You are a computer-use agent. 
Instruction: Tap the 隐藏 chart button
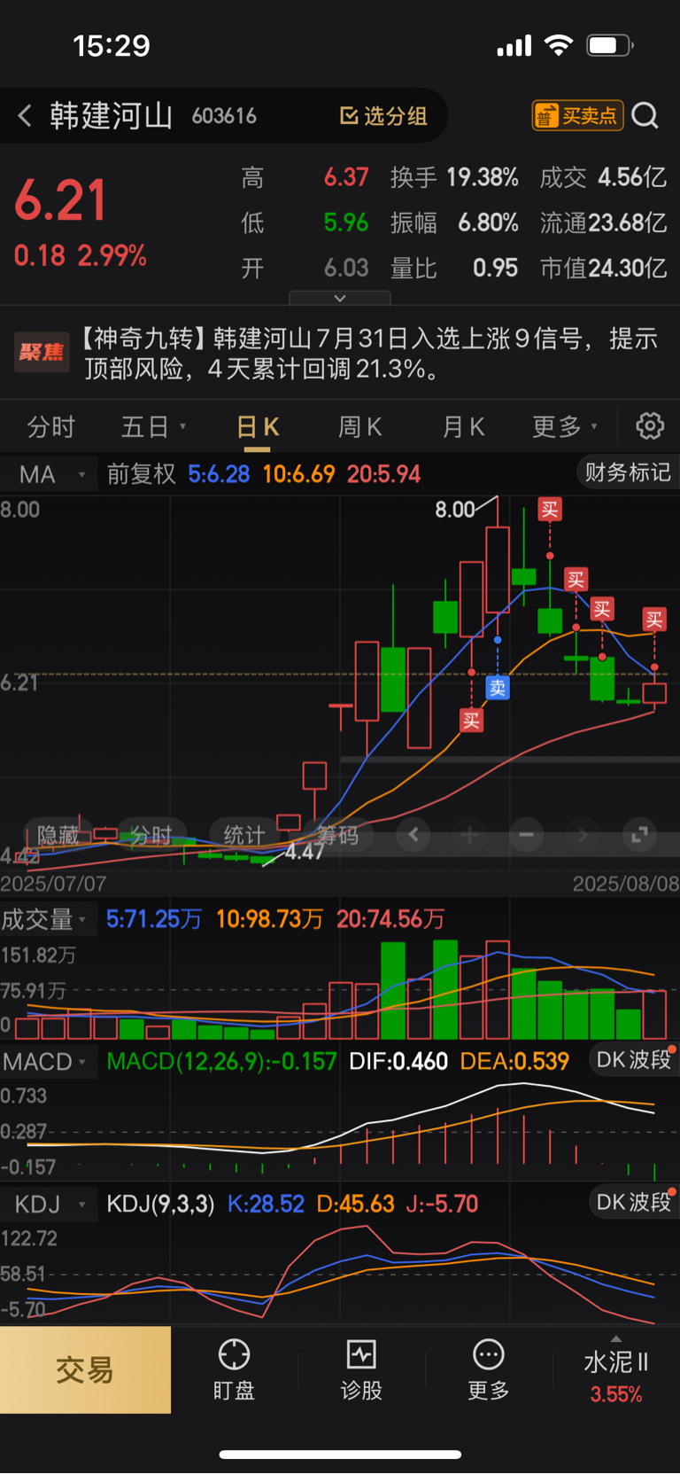click(58, 836)
